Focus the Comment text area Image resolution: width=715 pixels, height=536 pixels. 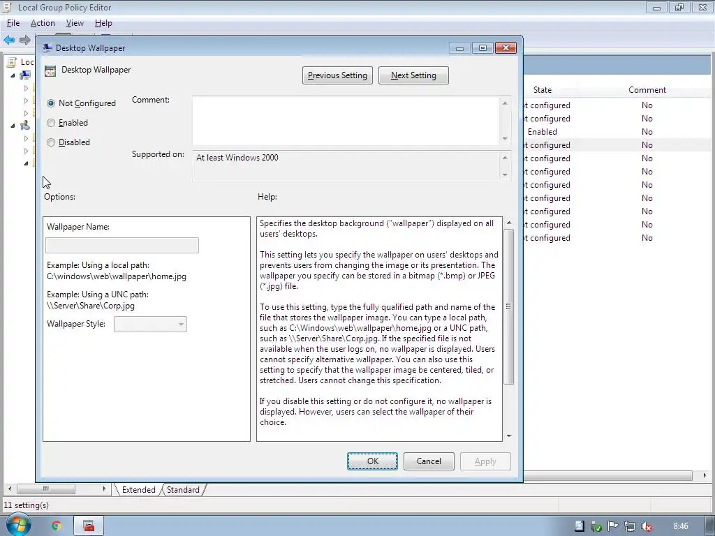click(346, 121)
